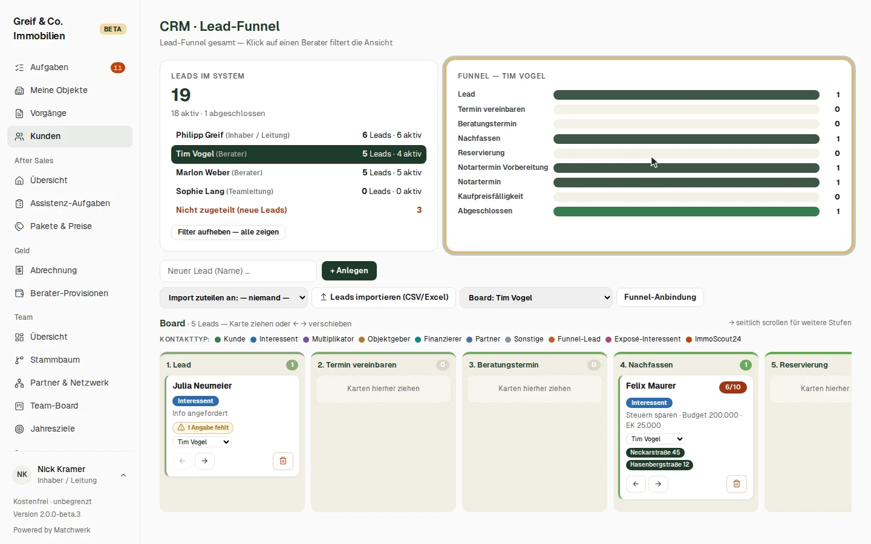This screenshot has height=544, width=871.
Task: Click the Kunden people icon
Action: point(19,137)
